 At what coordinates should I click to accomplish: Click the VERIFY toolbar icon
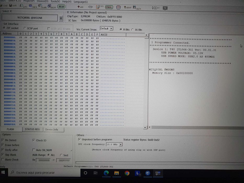click(52, 6)
